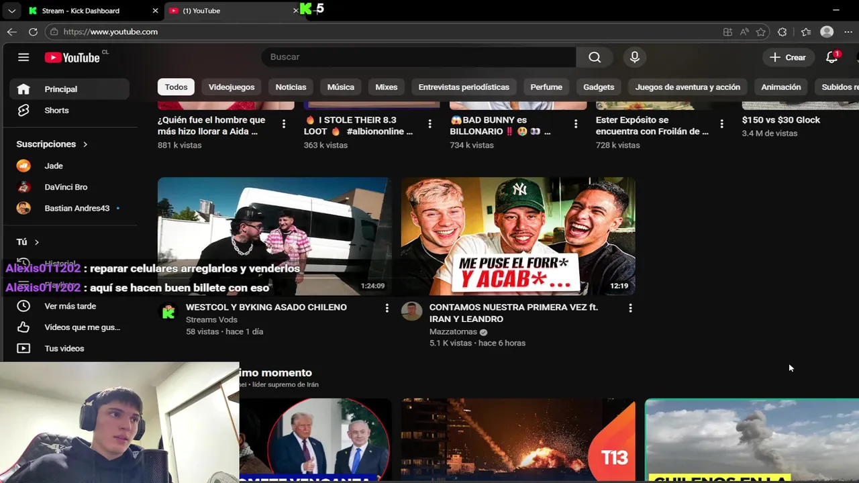Select the Música filter chip
This screenshot has width=859, height=483.
click(340, 87)
